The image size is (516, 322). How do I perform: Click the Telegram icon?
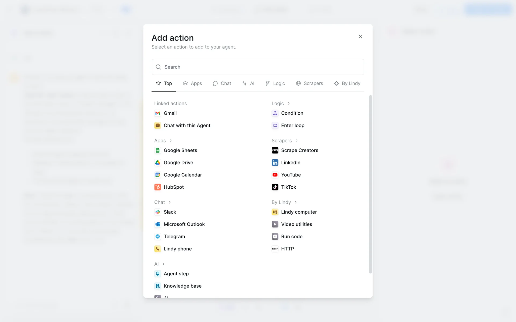157,236
